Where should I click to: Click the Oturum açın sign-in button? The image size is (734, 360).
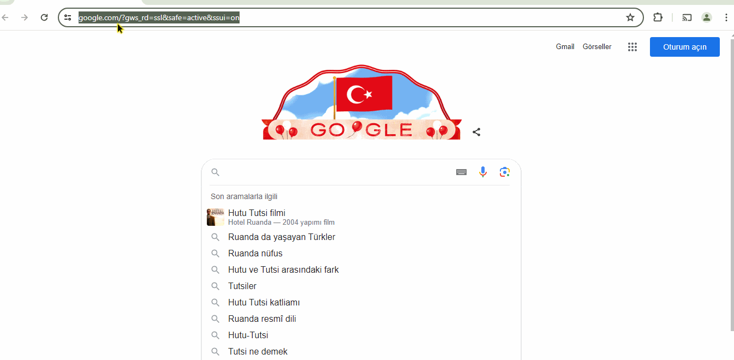[685, 47]
